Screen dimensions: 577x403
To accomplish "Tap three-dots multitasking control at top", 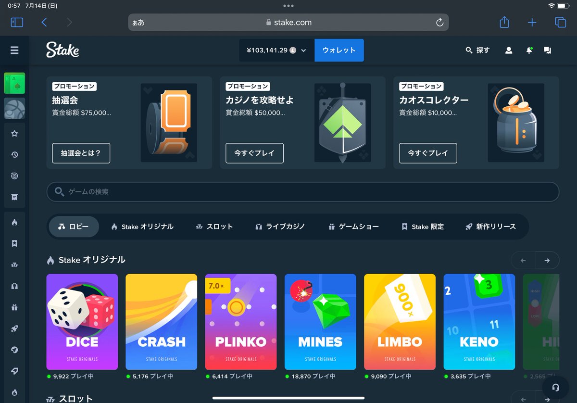I will click(x=288, y=6).
